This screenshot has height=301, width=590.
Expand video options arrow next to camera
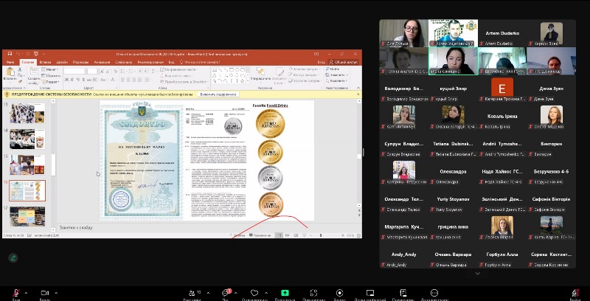(57, 290)
